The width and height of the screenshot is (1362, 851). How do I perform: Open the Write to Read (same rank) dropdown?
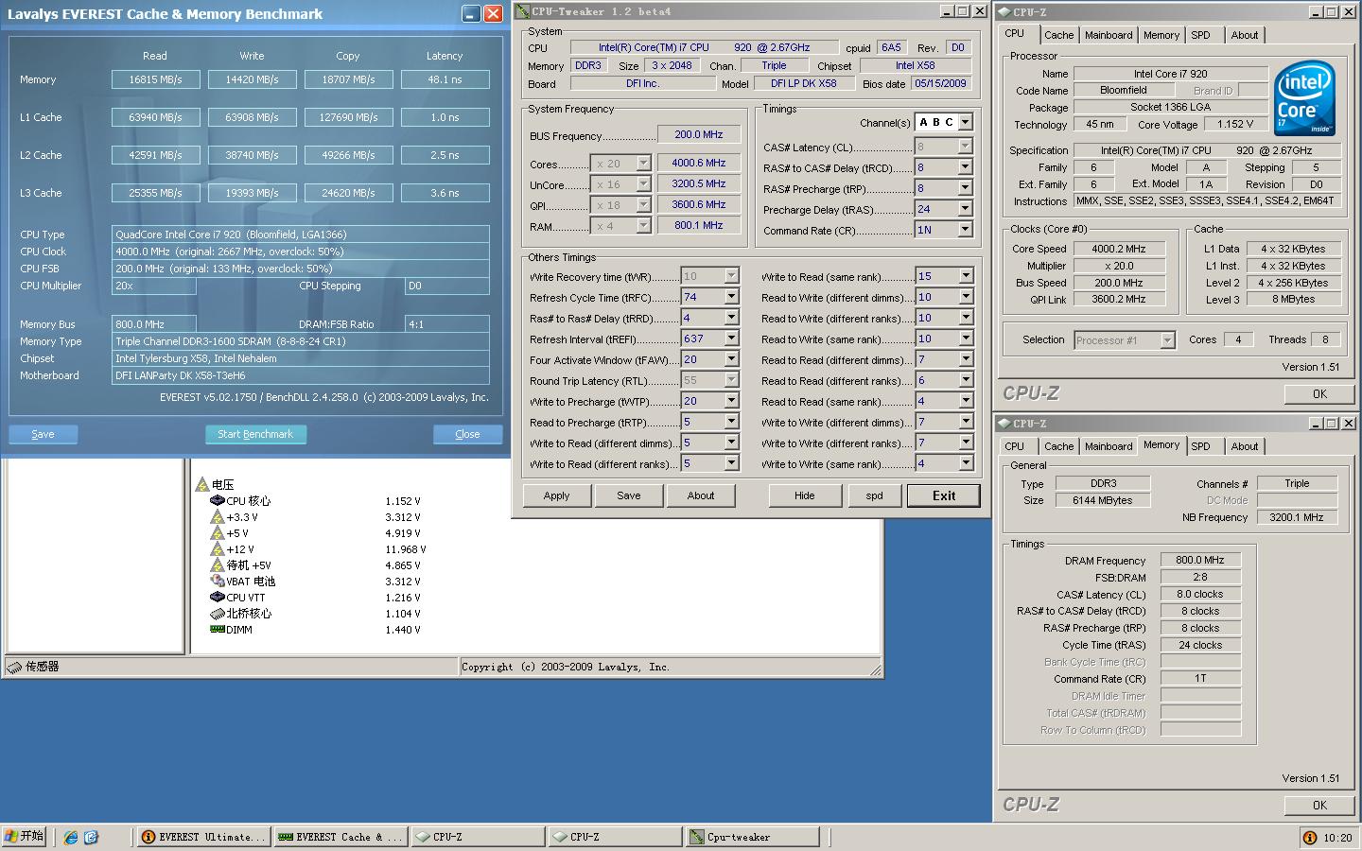966,276
